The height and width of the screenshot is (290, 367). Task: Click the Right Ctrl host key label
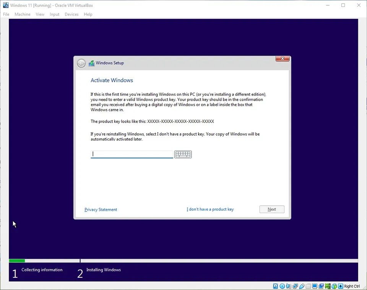click(x=352, y=286)
